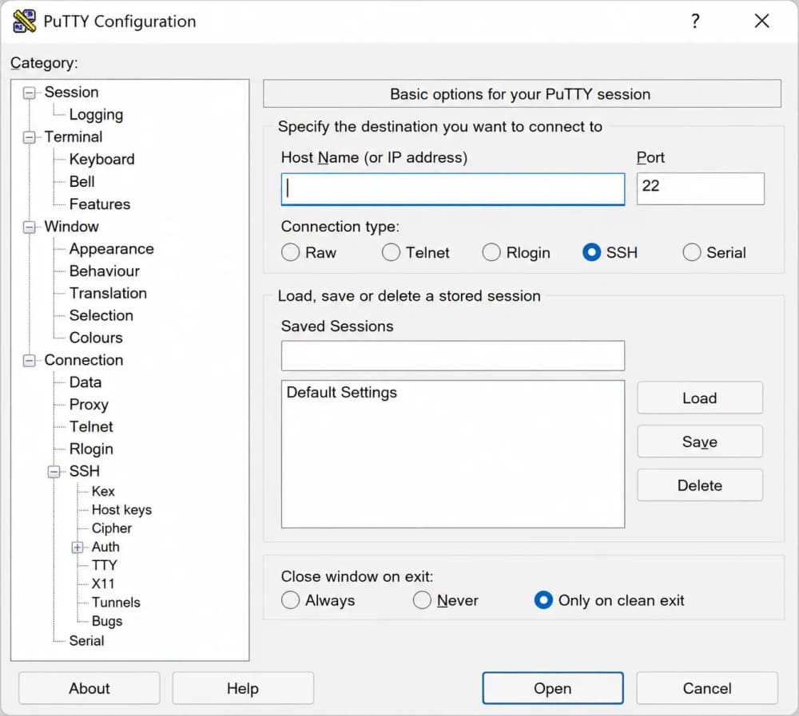Collapse the Terminal tree node

29,137
